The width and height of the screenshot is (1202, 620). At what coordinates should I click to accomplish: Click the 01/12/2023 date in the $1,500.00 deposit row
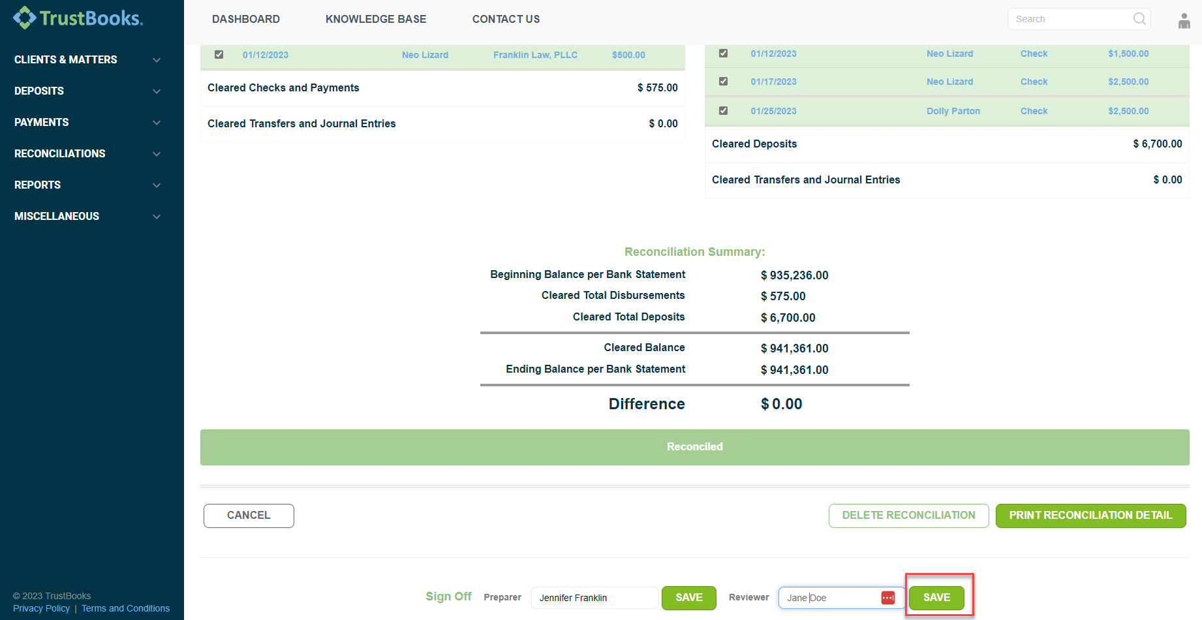click(773, 54)
